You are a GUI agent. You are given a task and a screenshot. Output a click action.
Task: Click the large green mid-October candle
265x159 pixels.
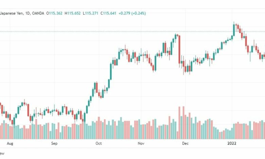(x=111, y=72)
